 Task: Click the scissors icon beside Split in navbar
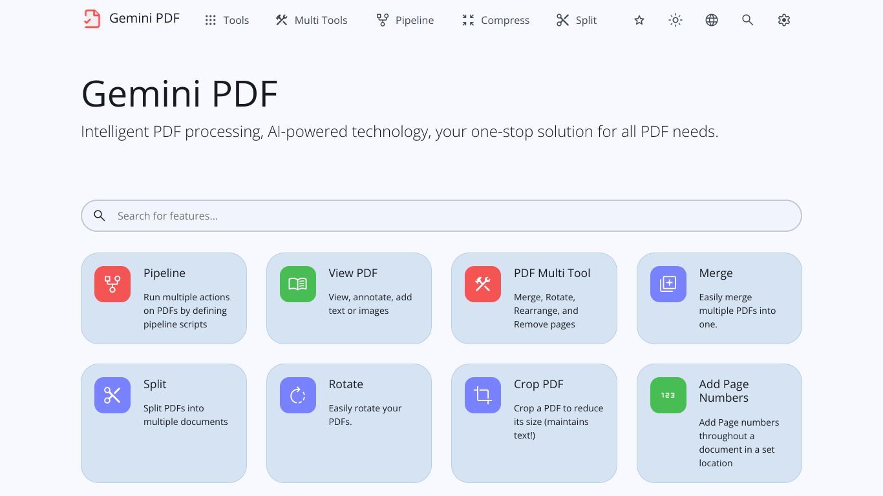coord(562,20)
